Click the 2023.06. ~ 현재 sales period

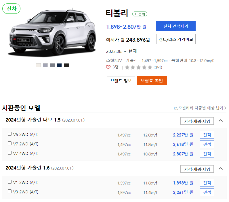pos(121,51)
